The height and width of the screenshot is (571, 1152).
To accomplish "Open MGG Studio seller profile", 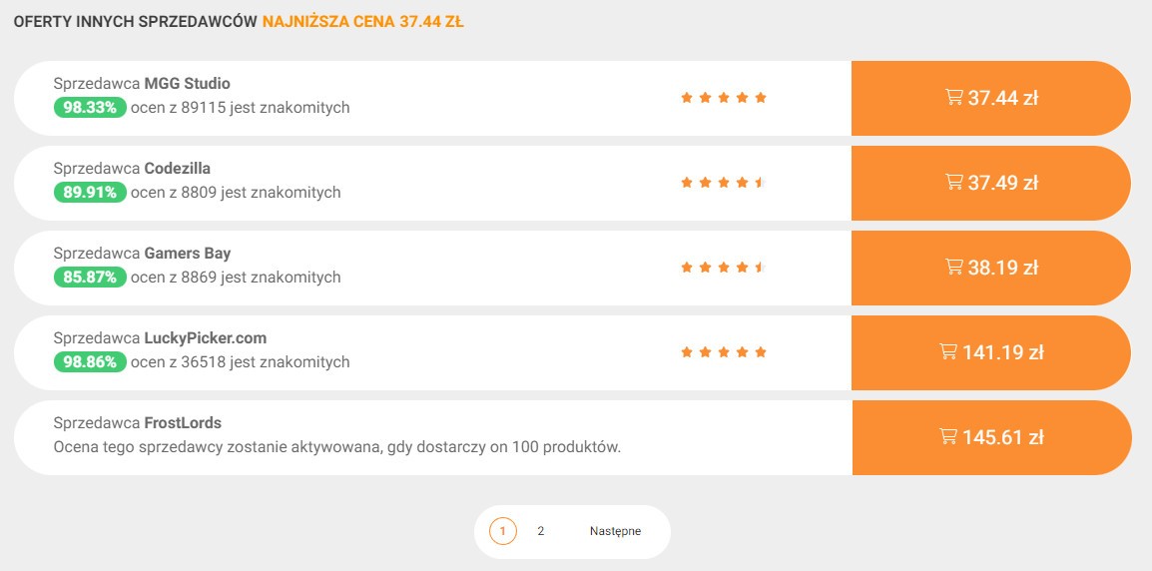I will coord(188,84).
